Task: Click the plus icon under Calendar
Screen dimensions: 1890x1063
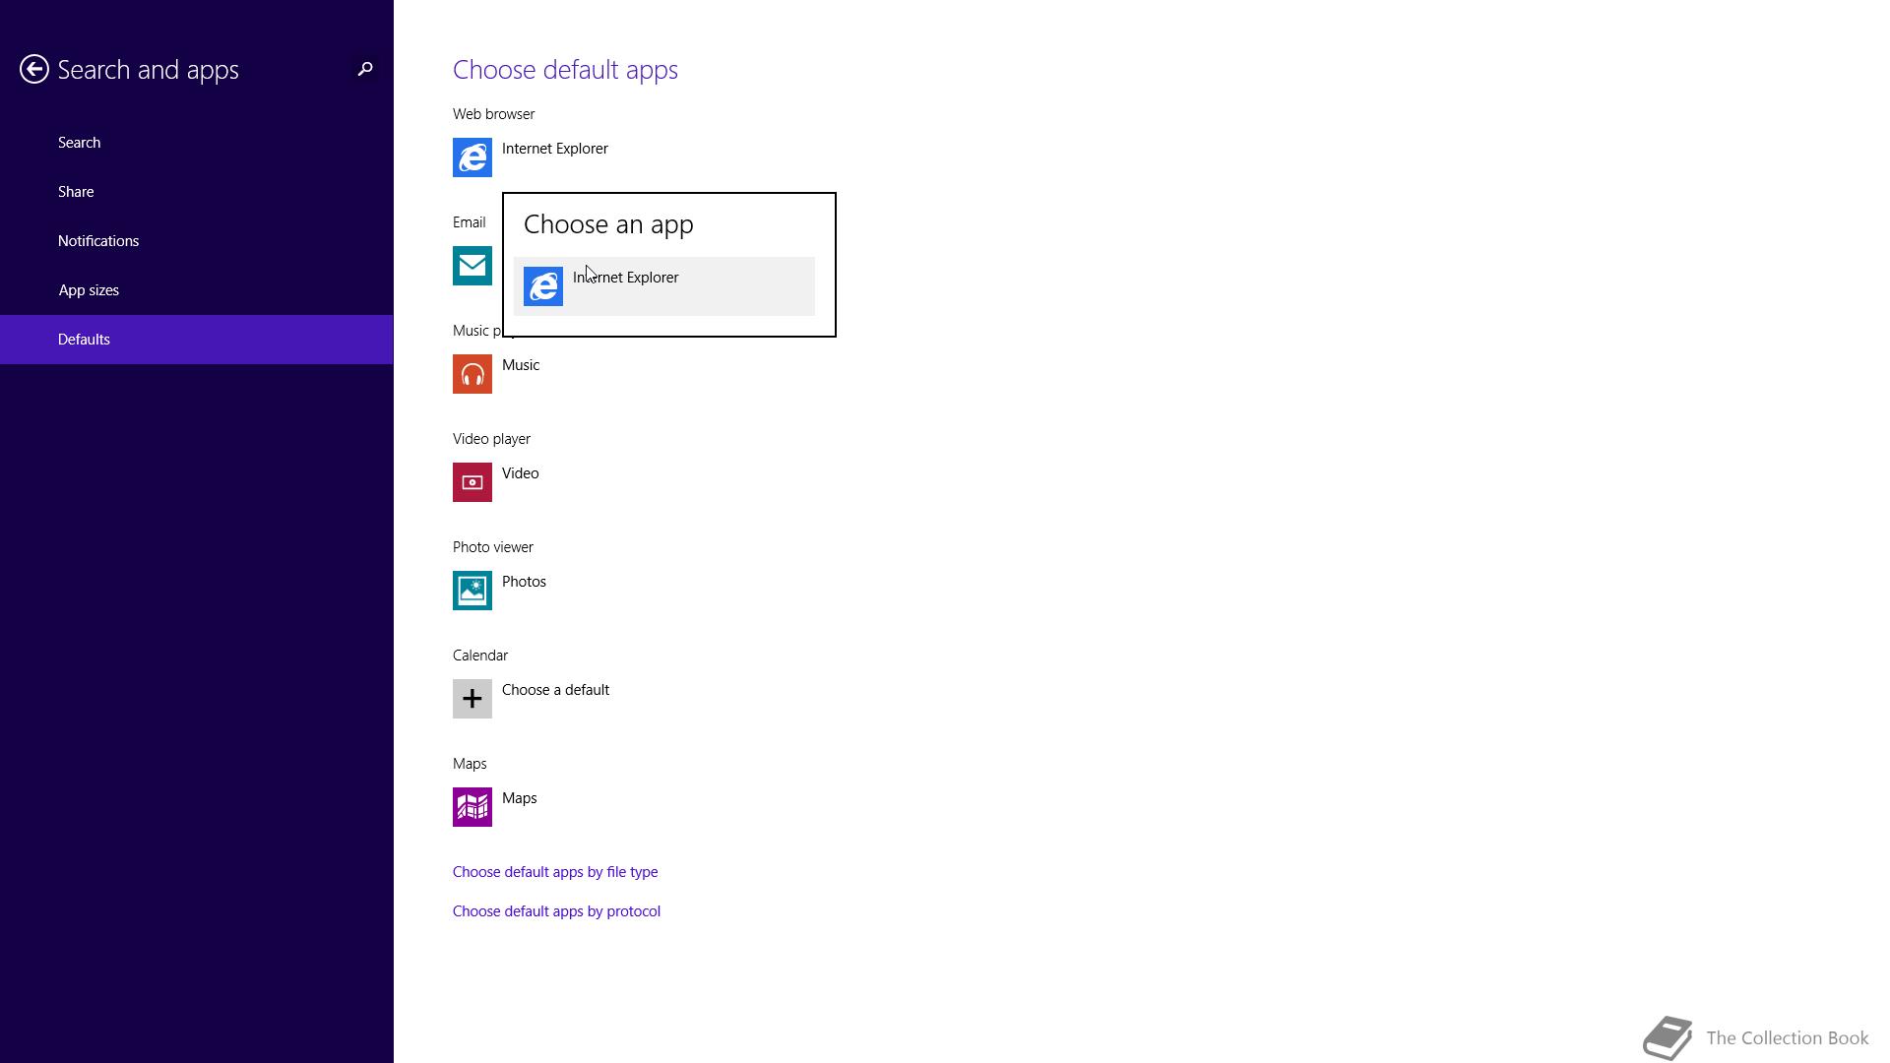Action: point(472,699)
